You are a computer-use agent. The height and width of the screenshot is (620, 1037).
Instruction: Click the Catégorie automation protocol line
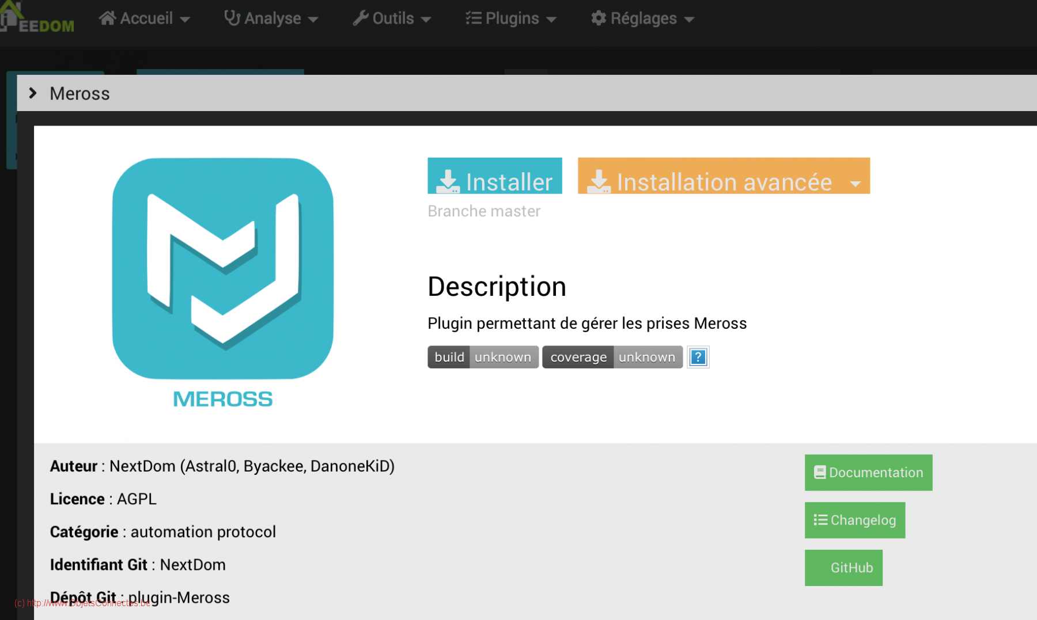coord(163,532)
